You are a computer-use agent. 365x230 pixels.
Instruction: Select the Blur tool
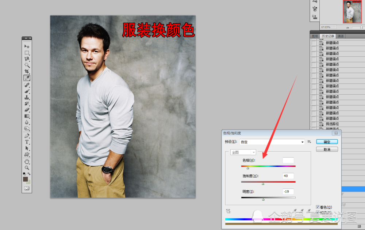(x=27, y=122)
